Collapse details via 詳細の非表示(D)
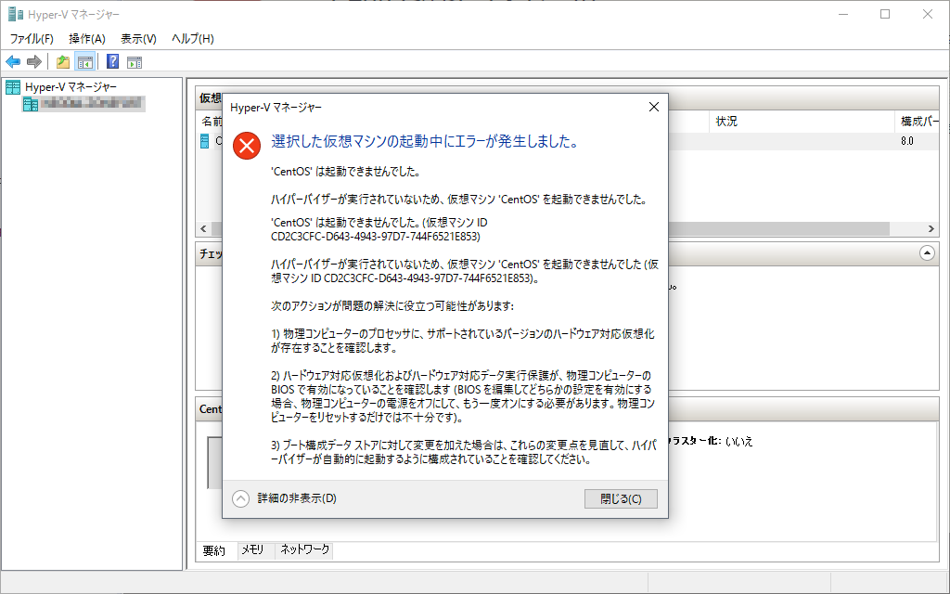Viewport: 950px width, 594px height. tap(285, 498)
